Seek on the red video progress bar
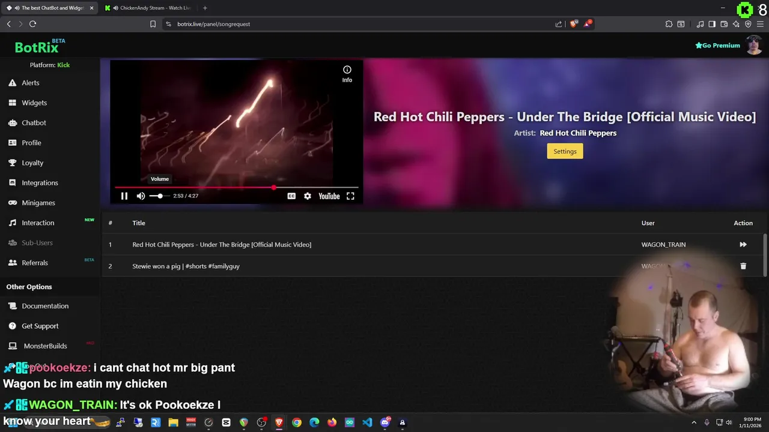 237,188
